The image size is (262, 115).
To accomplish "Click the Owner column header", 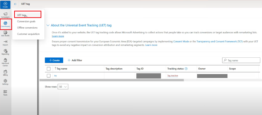I will pyautogui.click(x=202, y=69).
